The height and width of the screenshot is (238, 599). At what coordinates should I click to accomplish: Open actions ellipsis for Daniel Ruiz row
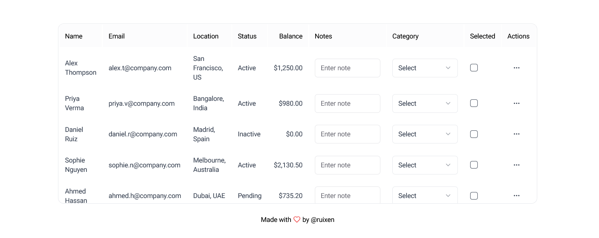click(516, 134)
